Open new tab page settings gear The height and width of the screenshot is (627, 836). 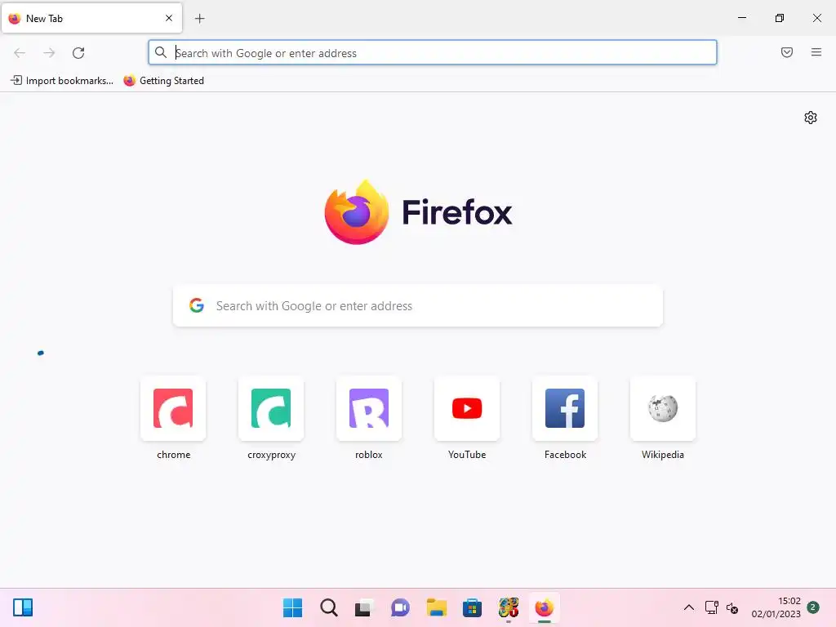811,118
